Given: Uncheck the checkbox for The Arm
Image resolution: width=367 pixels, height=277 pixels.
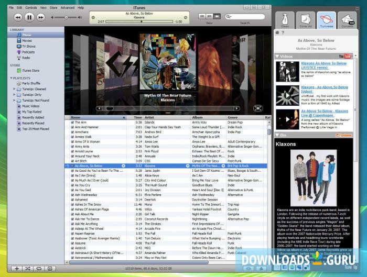Looking at the screenshot, I should pos(72,122).
